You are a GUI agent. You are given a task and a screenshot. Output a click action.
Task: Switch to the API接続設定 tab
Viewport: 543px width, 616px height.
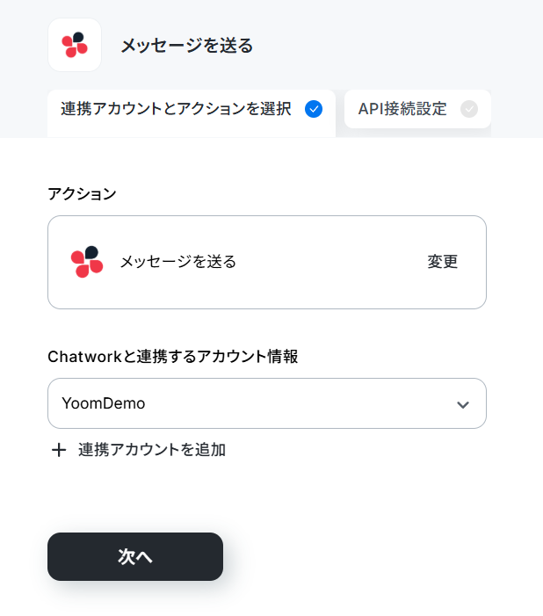click(417, 109)
